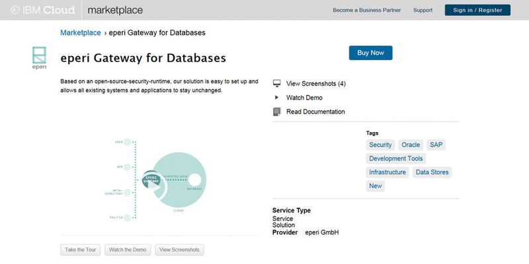Click the eperi Gateway architecture diagram

coord(156,180)
